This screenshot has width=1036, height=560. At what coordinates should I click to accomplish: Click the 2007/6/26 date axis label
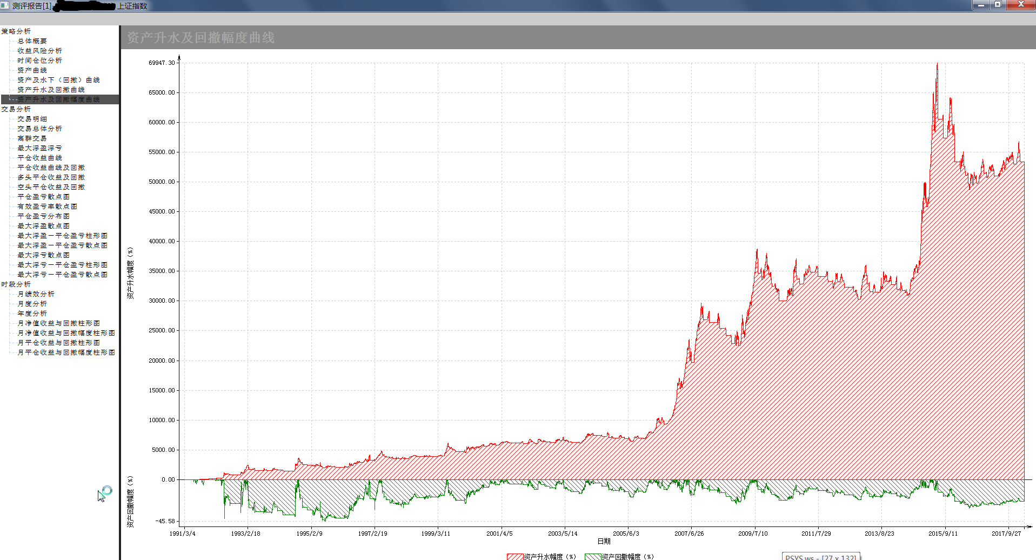click(x=689, y=534)
